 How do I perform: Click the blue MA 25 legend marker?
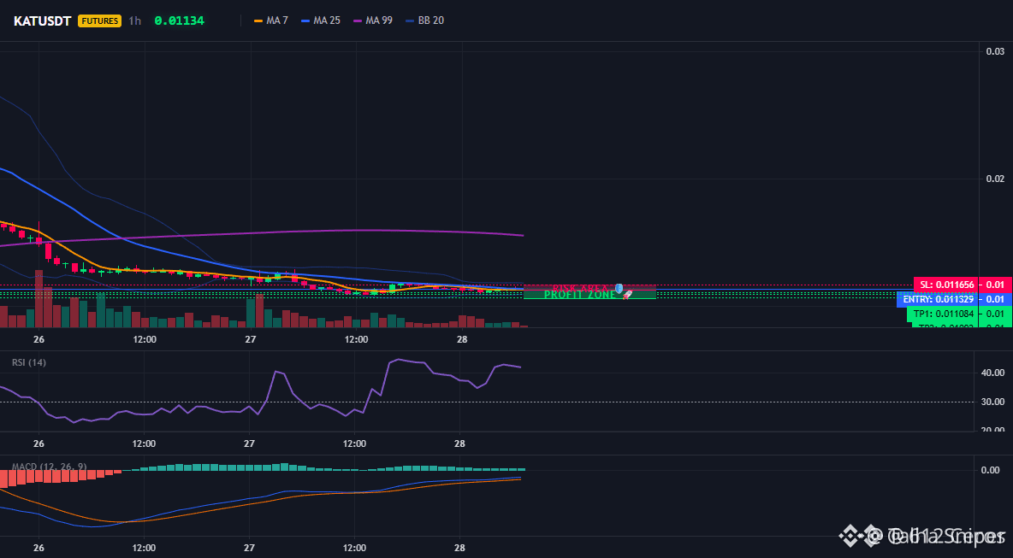point(305,21)
